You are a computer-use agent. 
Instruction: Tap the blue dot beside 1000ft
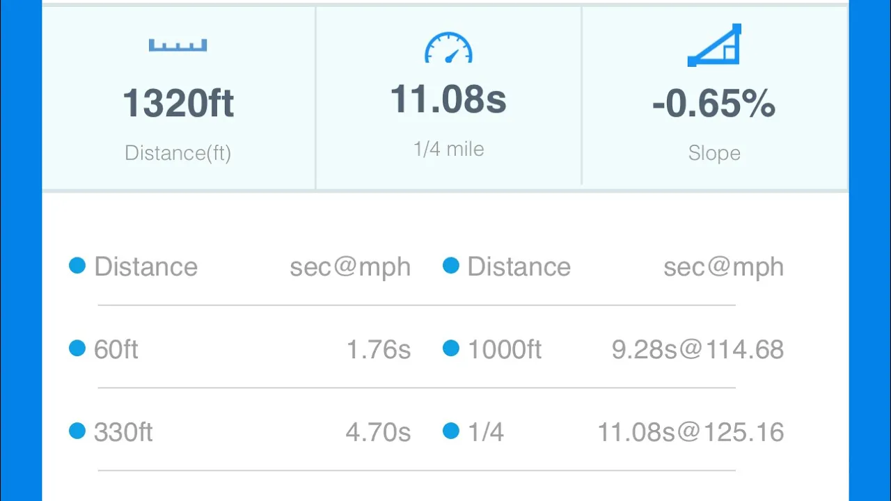[x=451, y=348]
